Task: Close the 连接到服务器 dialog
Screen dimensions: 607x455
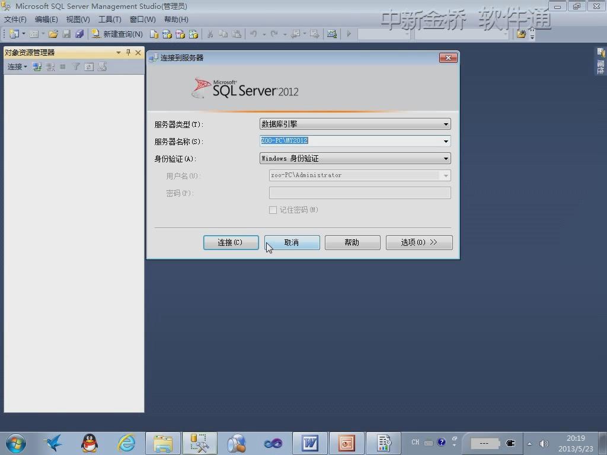Action: [448, 57]
